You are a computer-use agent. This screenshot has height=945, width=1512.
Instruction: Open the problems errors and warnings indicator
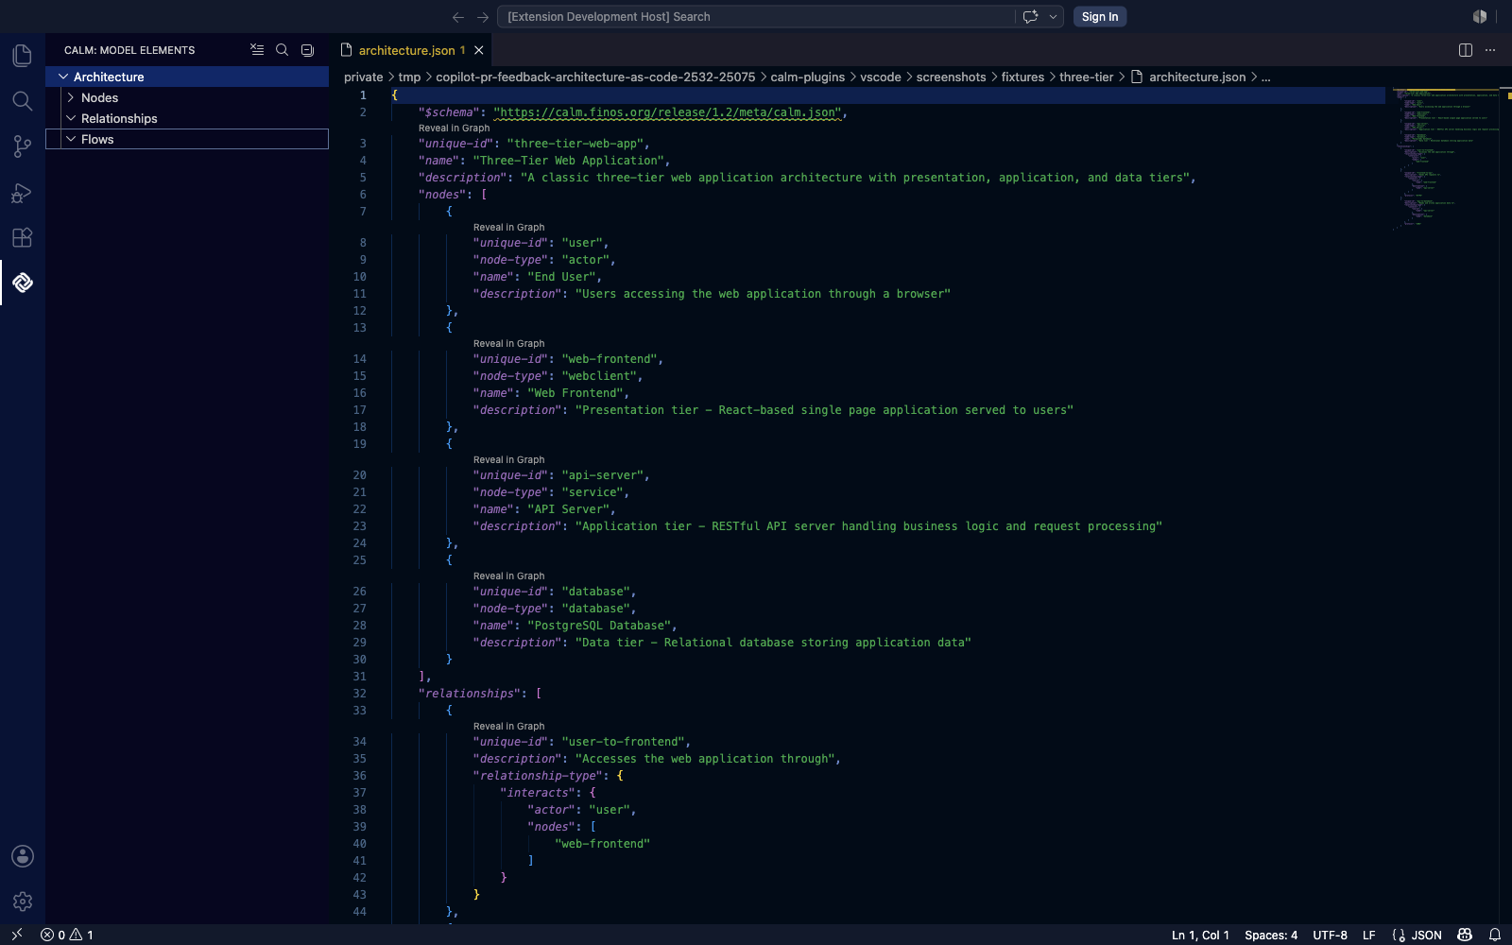coord(67,935)
